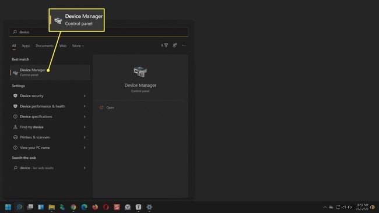Screen dimensions: 379x213
Task: Launch Firefox from the taskbar
Action: coord(95,207)
